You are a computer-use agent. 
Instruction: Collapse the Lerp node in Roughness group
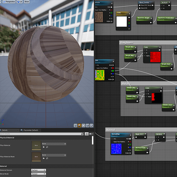160,47
